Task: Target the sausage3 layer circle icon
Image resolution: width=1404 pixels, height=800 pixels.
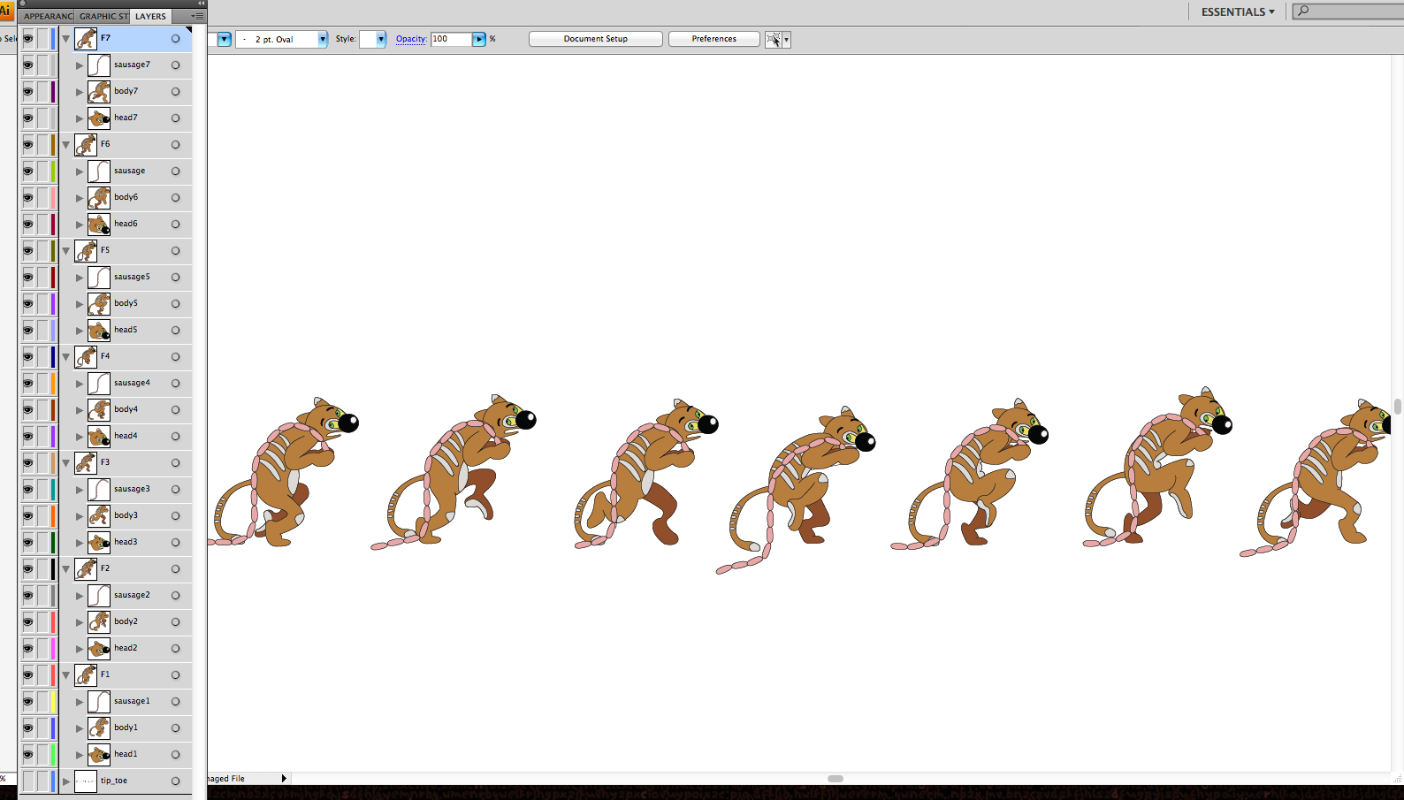Action: 176,490
